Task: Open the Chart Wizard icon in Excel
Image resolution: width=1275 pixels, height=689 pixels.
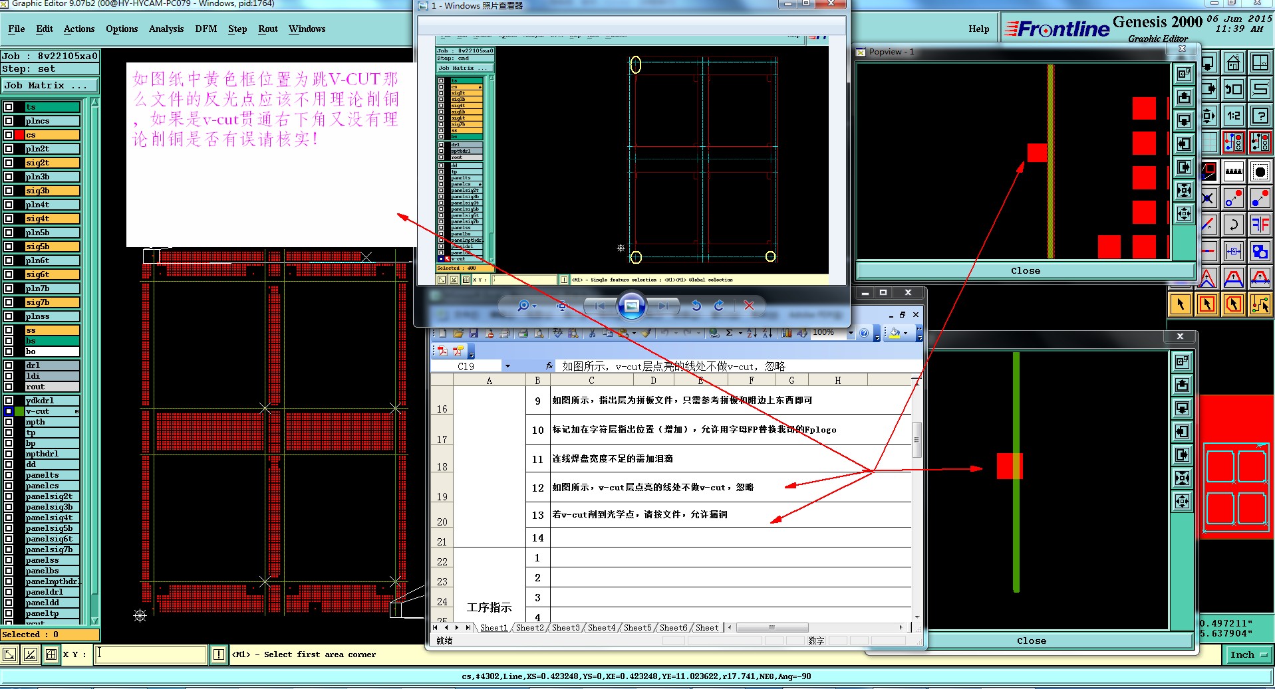Action: (787, 333)
